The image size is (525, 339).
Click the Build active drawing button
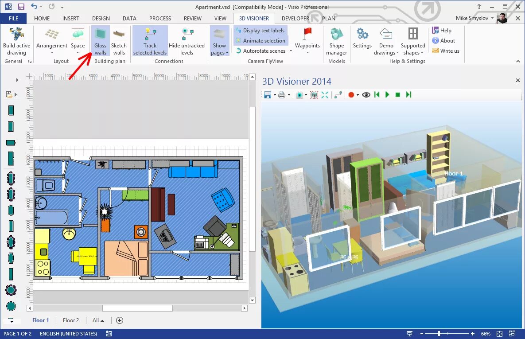pyautogui.click(x=16, y=41)
